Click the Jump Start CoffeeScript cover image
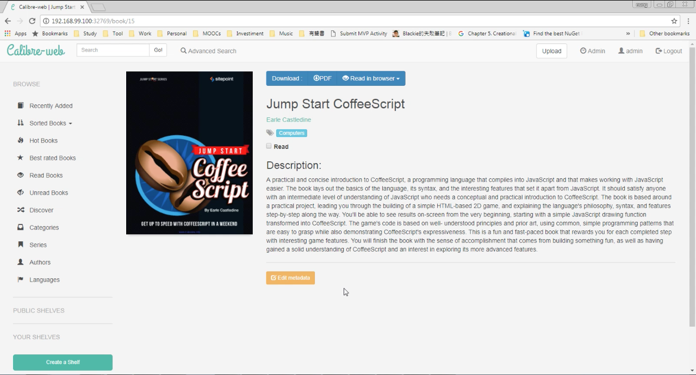This screenshot has height=375, width=696. (189, 153)
